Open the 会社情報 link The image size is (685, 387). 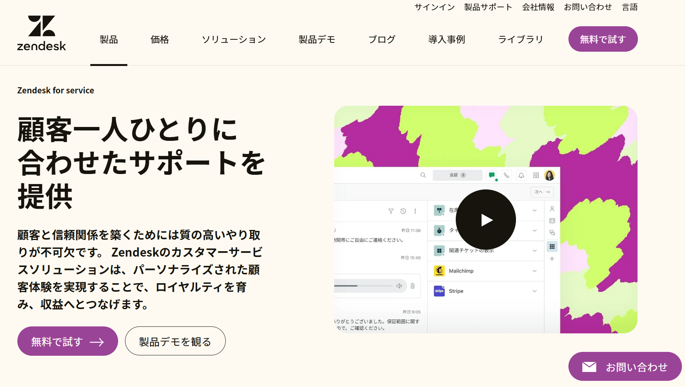coord(538,7)
